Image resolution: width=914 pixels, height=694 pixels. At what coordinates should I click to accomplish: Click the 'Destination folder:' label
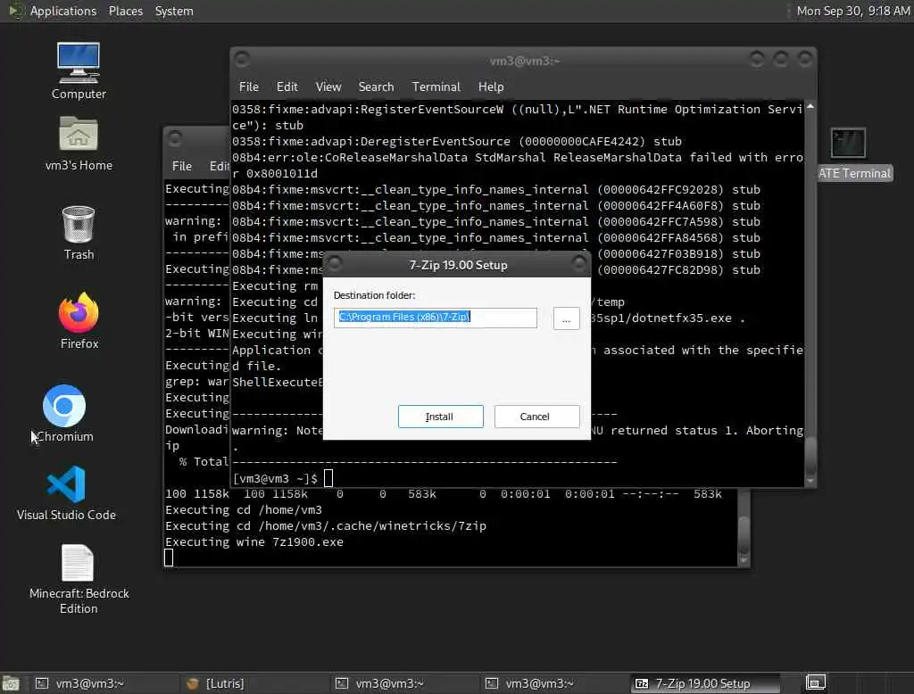[374, 295]
